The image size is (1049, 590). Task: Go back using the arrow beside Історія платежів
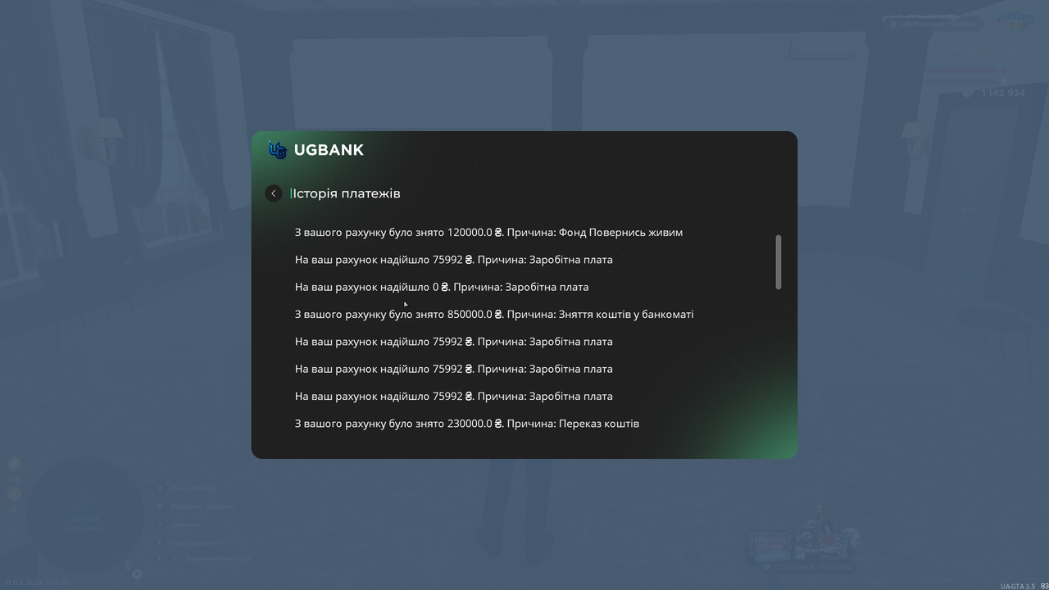coord(274,193)
